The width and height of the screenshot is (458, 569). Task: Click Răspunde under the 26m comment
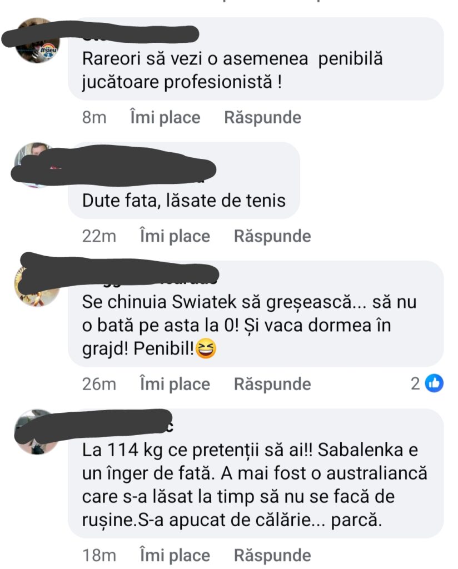point(272,384)
